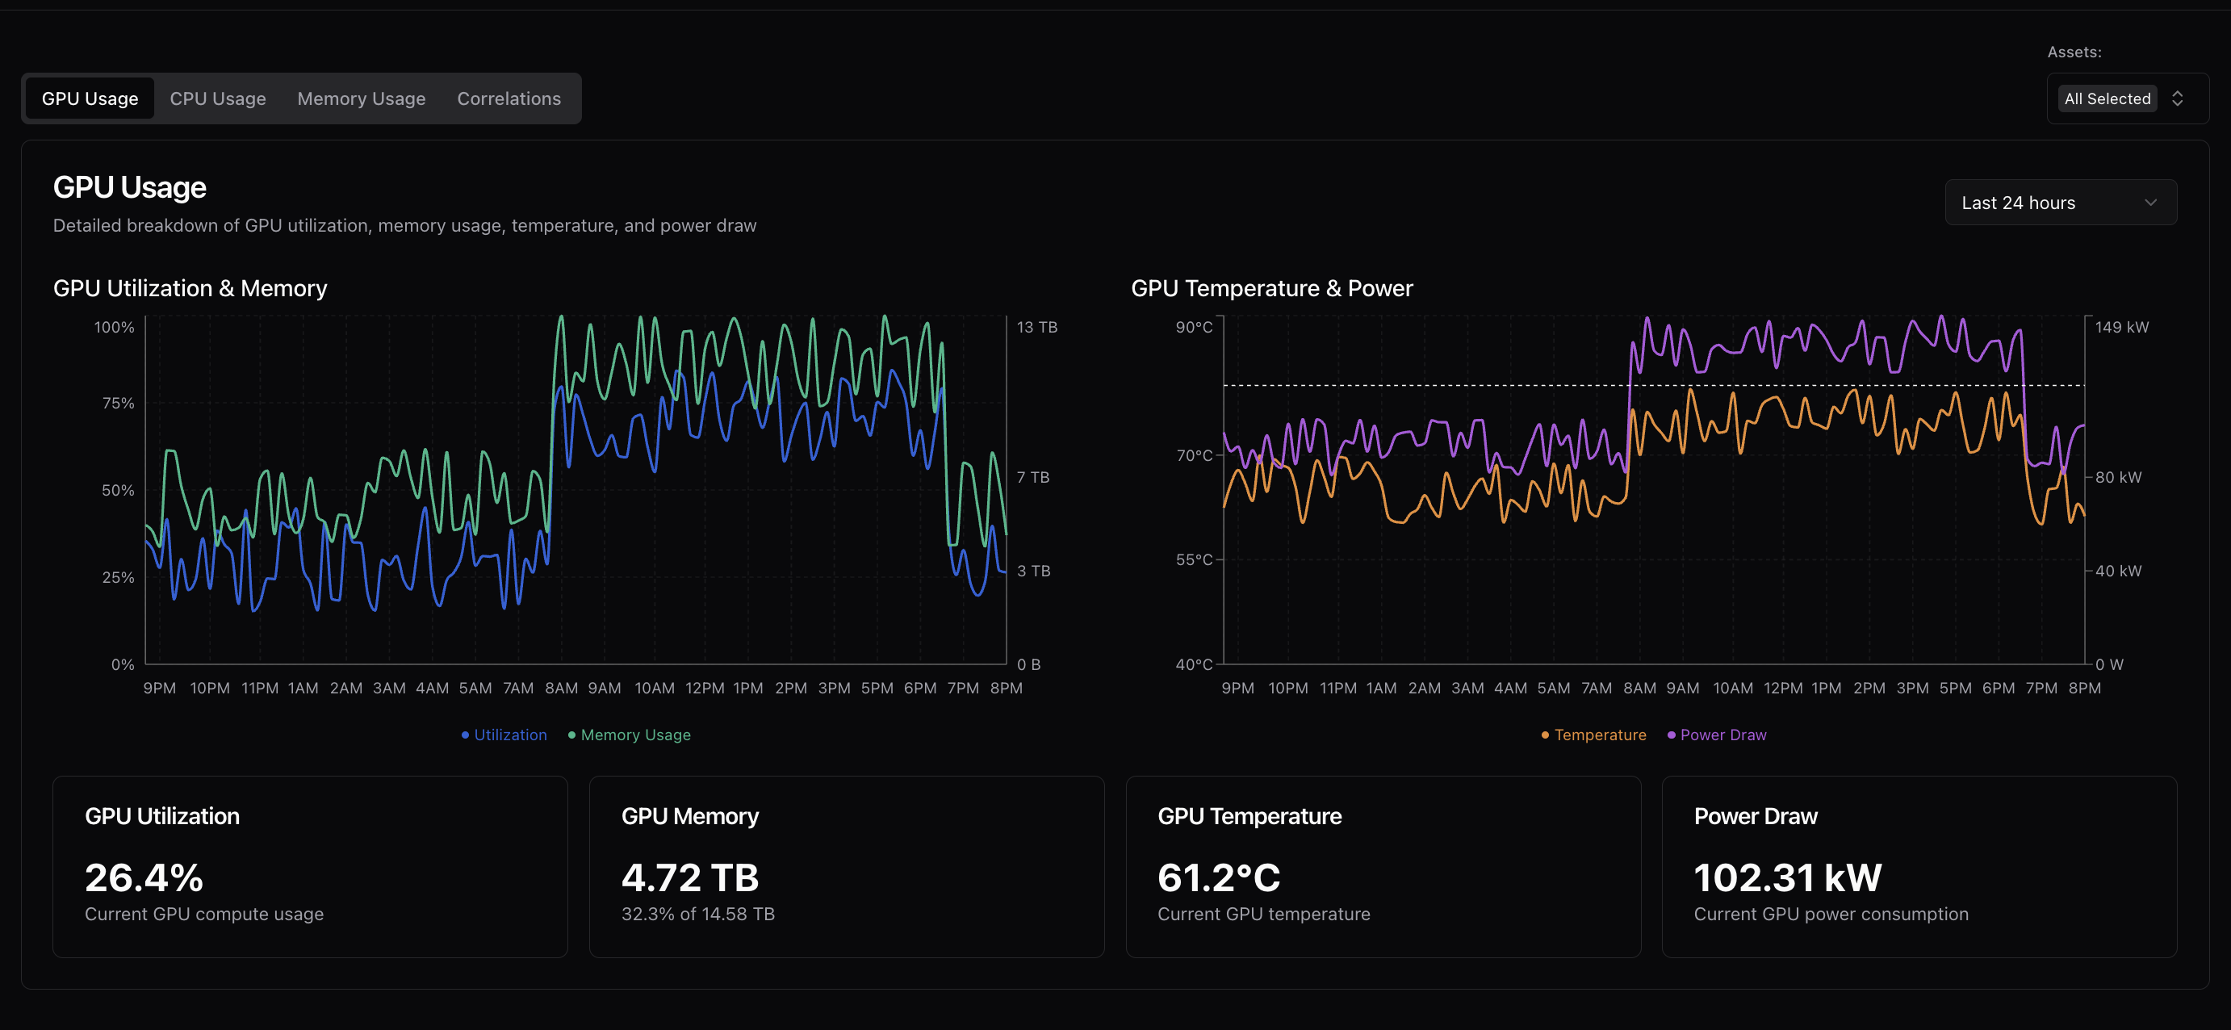This screenshot has width=2231, height=1030.
Task: Switch to the CPU Usage tab
Action: pos(217,98)
